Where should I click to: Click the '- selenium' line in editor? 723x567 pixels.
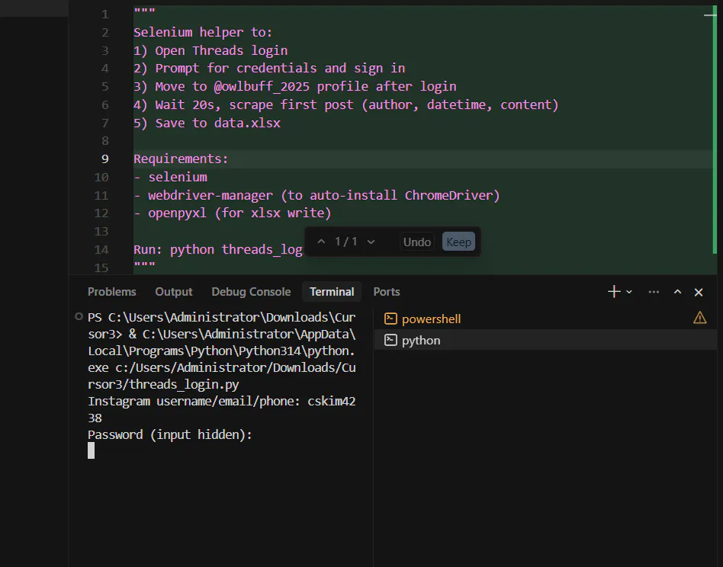(x=170, y=177)
